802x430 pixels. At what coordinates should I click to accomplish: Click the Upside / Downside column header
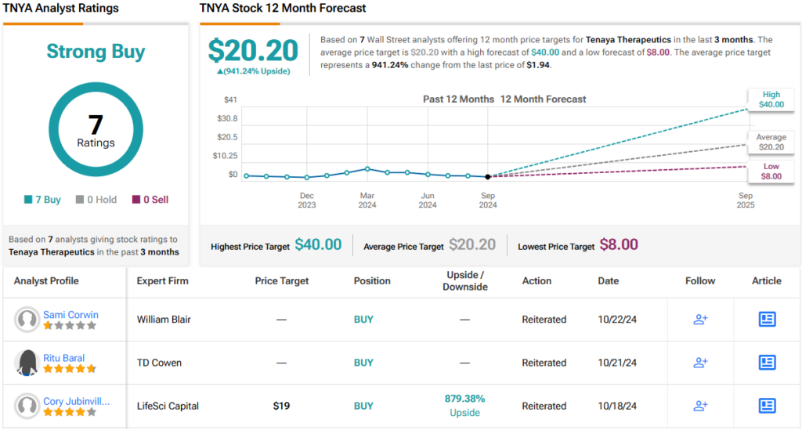(464, 280)
